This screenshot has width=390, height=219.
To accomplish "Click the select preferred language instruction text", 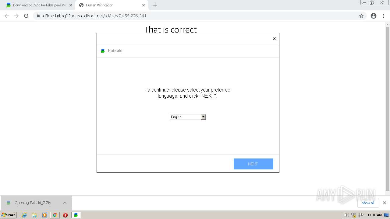I will pos(187,93).
